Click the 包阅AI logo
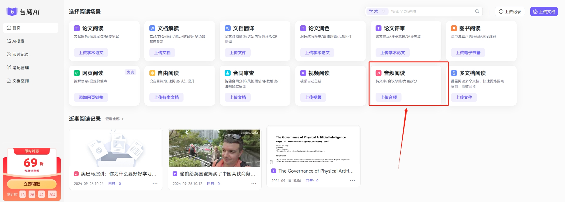Screen dimensions: 565x202 pyautogui.click(x=23, y=12)
